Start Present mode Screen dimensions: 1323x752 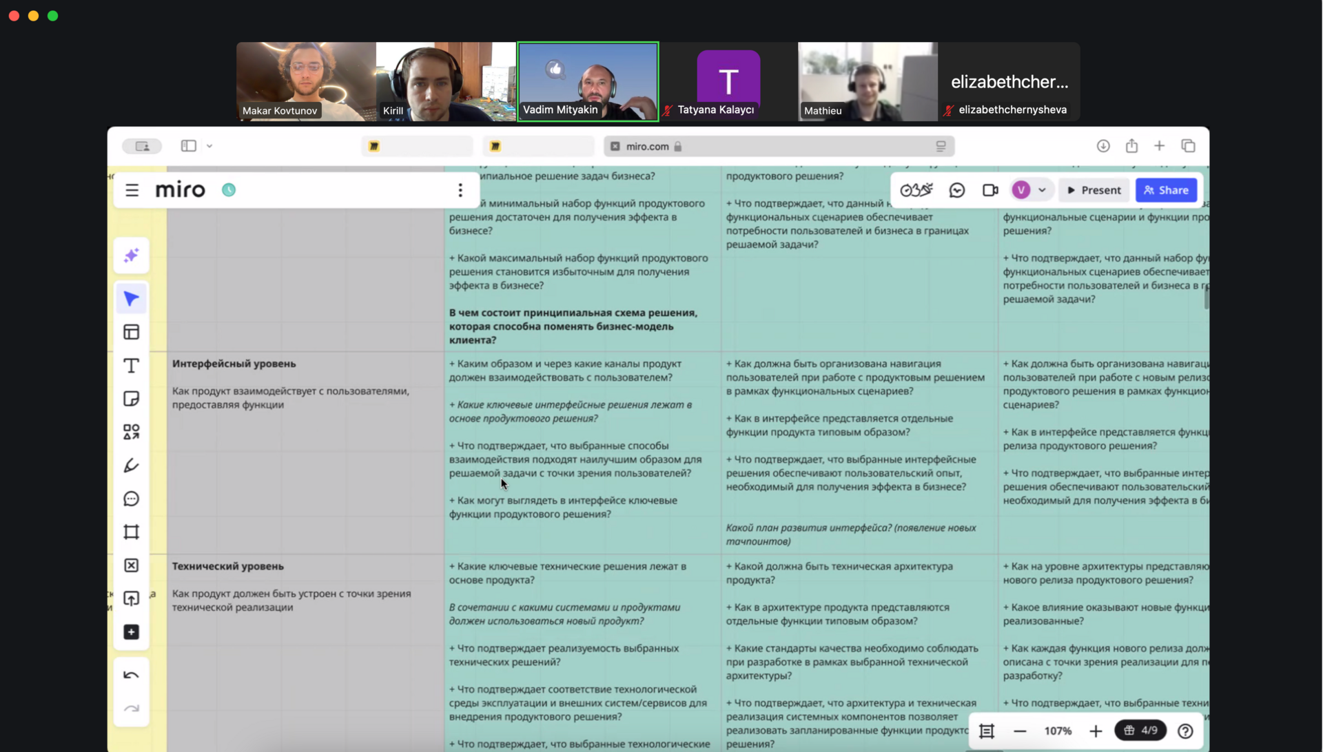tap(1094, 190)
